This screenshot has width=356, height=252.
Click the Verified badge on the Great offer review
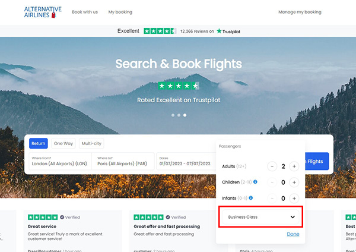pyautogui.click(x=176, y=217)
